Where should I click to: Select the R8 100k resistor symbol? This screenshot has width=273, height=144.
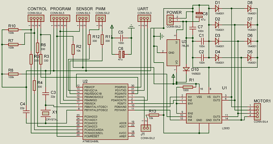tap(13, 74)
